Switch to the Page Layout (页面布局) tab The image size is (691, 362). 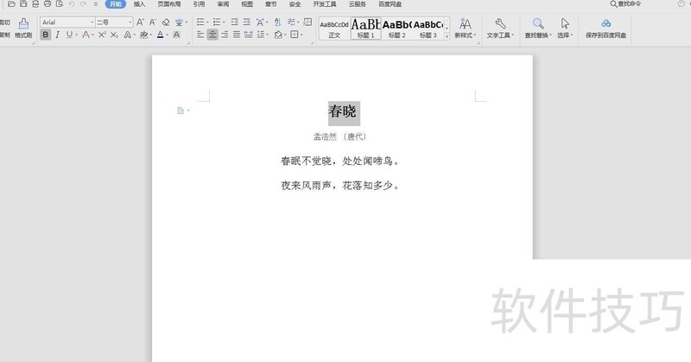pos(169,4)
